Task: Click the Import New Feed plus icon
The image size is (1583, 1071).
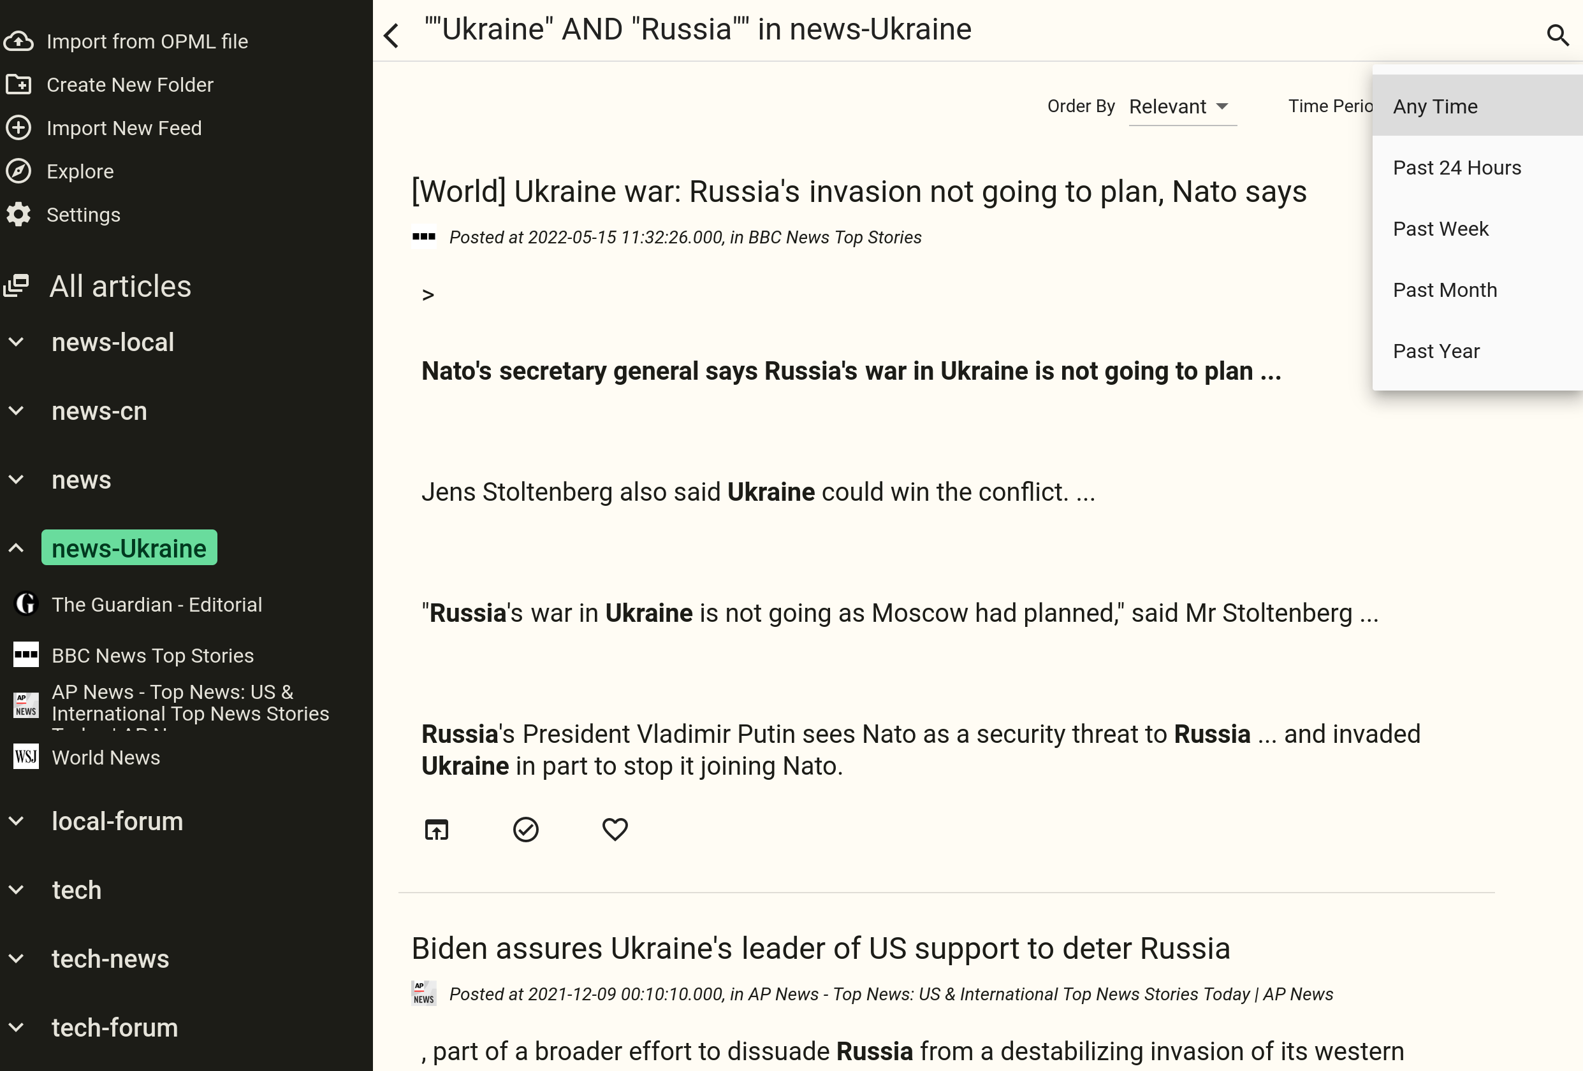Action: (18, 128)
